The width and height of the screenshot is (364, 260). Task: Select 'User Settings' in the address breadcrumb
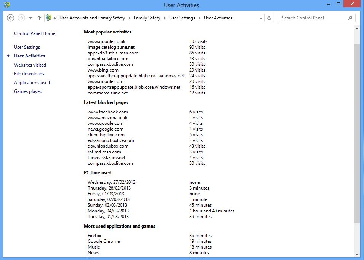click(182, 18)
